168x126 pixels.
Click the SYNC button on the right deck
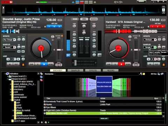(x=128, y=64)
